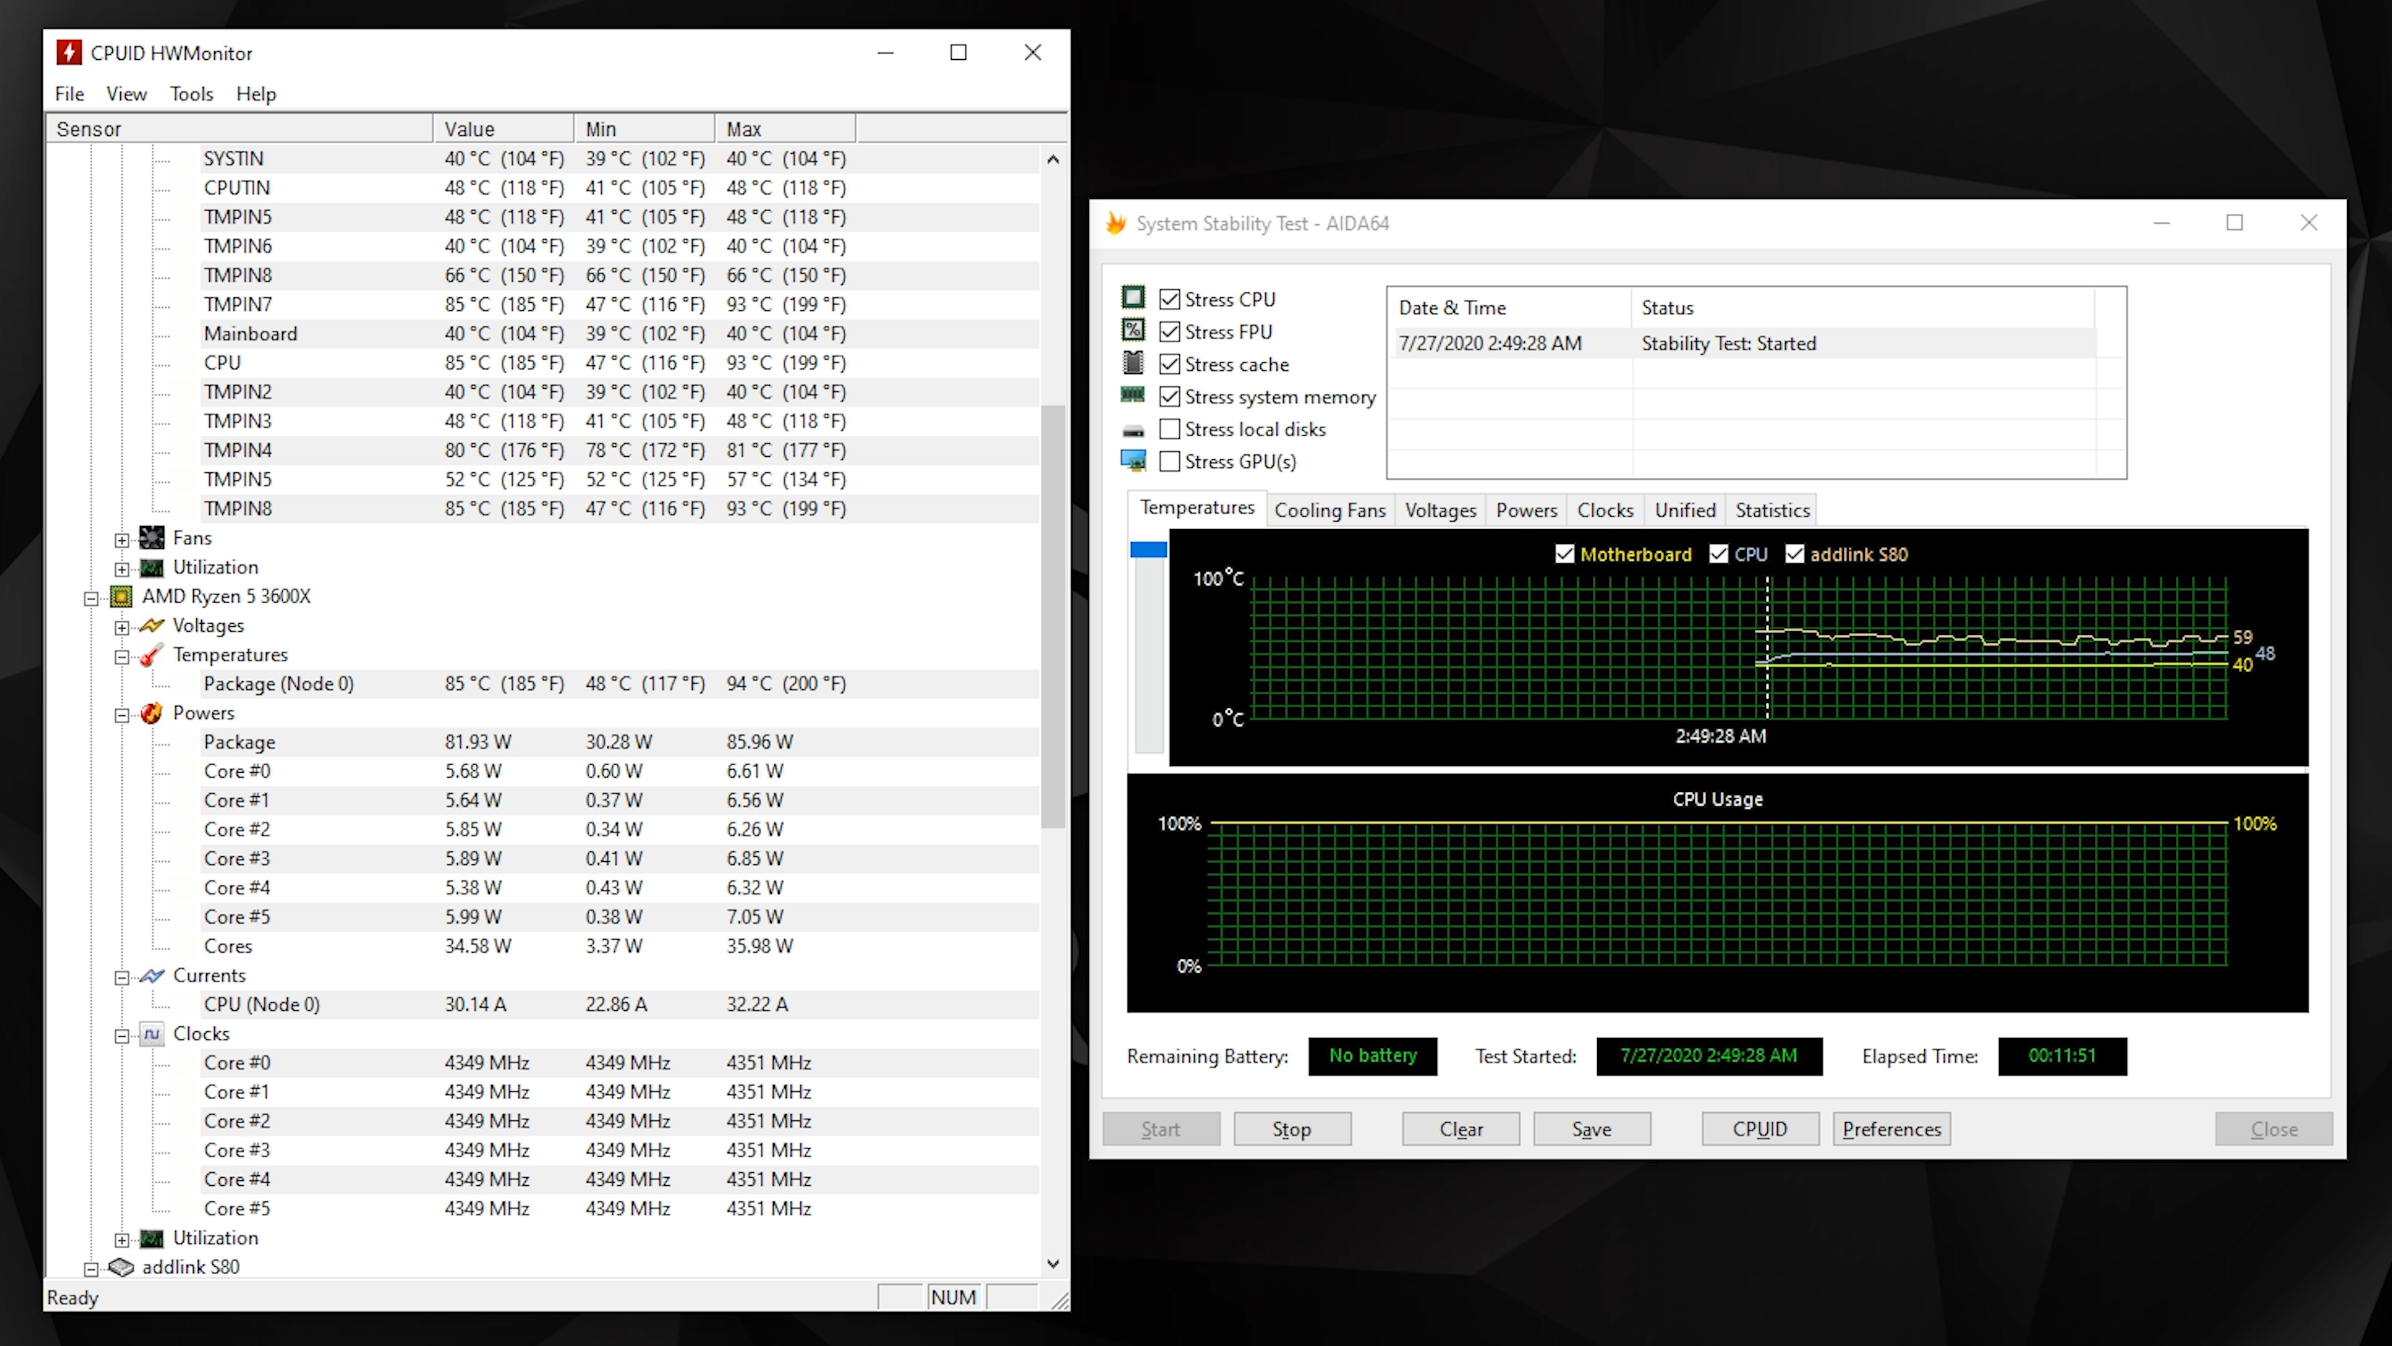Image resolution: width=2392 pixels, height=1346 pixels.
Task: Click the Voltages icon under AMD Ryzen
Action: click(x=151, y=625)
